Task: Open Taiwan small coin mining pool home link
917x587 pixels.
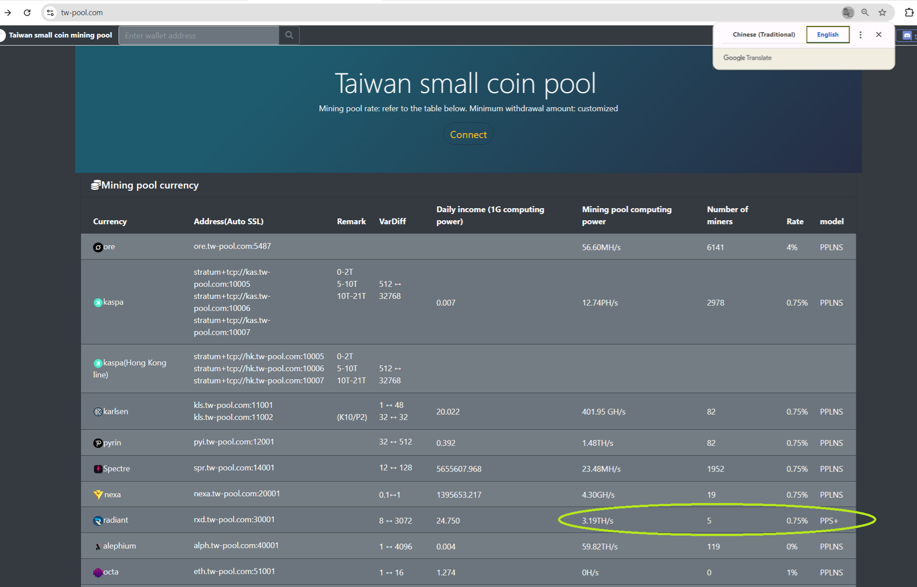Action: [60, 35]
